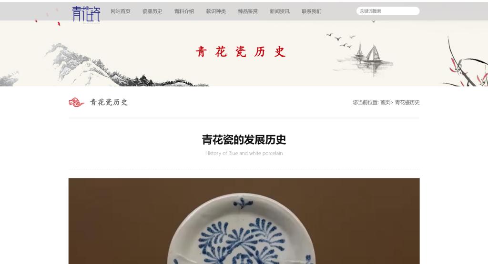The image size is (488, 264).
Task: Click the 青花瓷的发展历史 article heading
Action: (x=244, y=140)
